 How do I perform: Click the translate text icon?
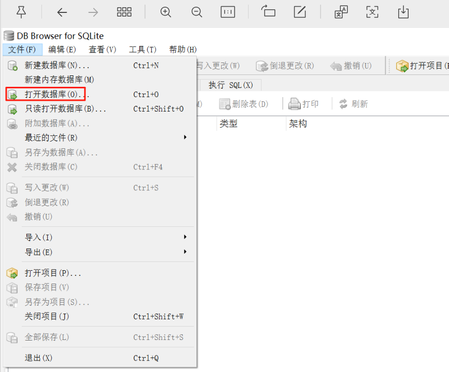(341, 12)
